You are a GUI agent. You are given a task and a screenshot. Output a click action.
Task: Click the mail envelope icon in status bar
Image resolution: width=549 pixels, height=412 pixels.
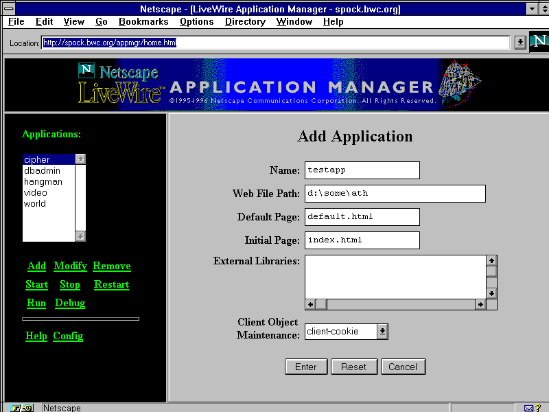(529, 408)
